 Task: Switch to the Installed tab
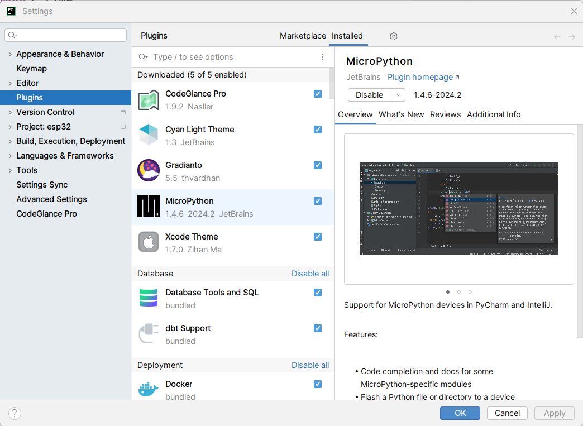coord(347,36)
